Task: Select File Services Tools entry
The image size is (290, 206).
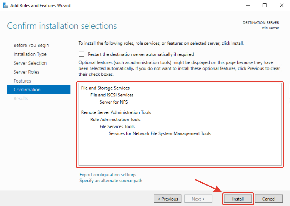Action: pyautogui.click(x=117, y=126)
